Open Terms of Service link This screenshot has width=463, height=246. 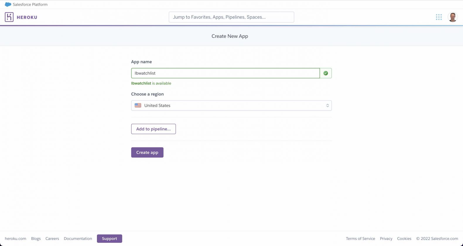pos(360,239)
